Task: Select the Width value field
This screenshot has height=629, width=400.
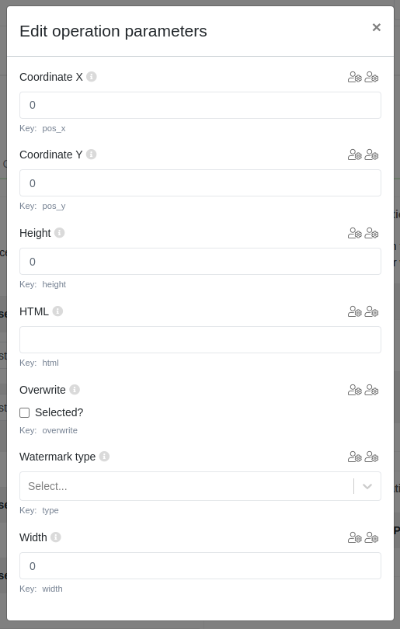Action: [200, 565]
